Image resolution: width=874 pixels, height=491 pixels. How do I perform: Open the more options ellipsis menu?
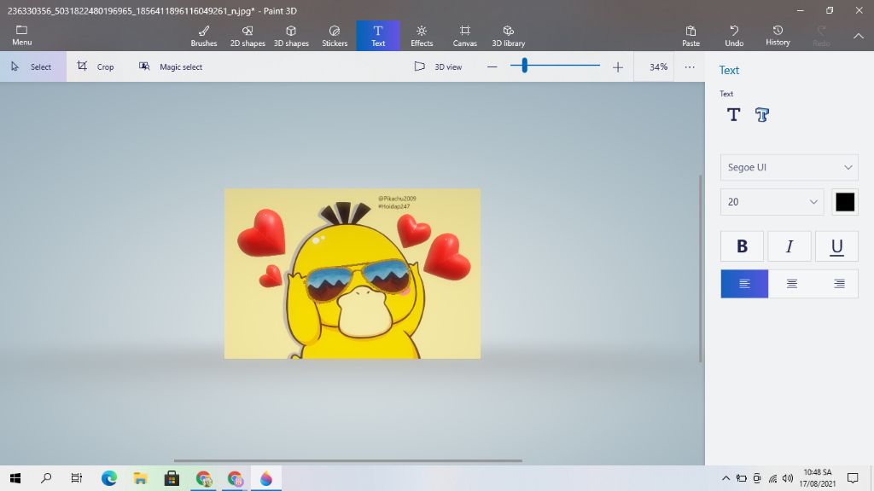point(690,66)
